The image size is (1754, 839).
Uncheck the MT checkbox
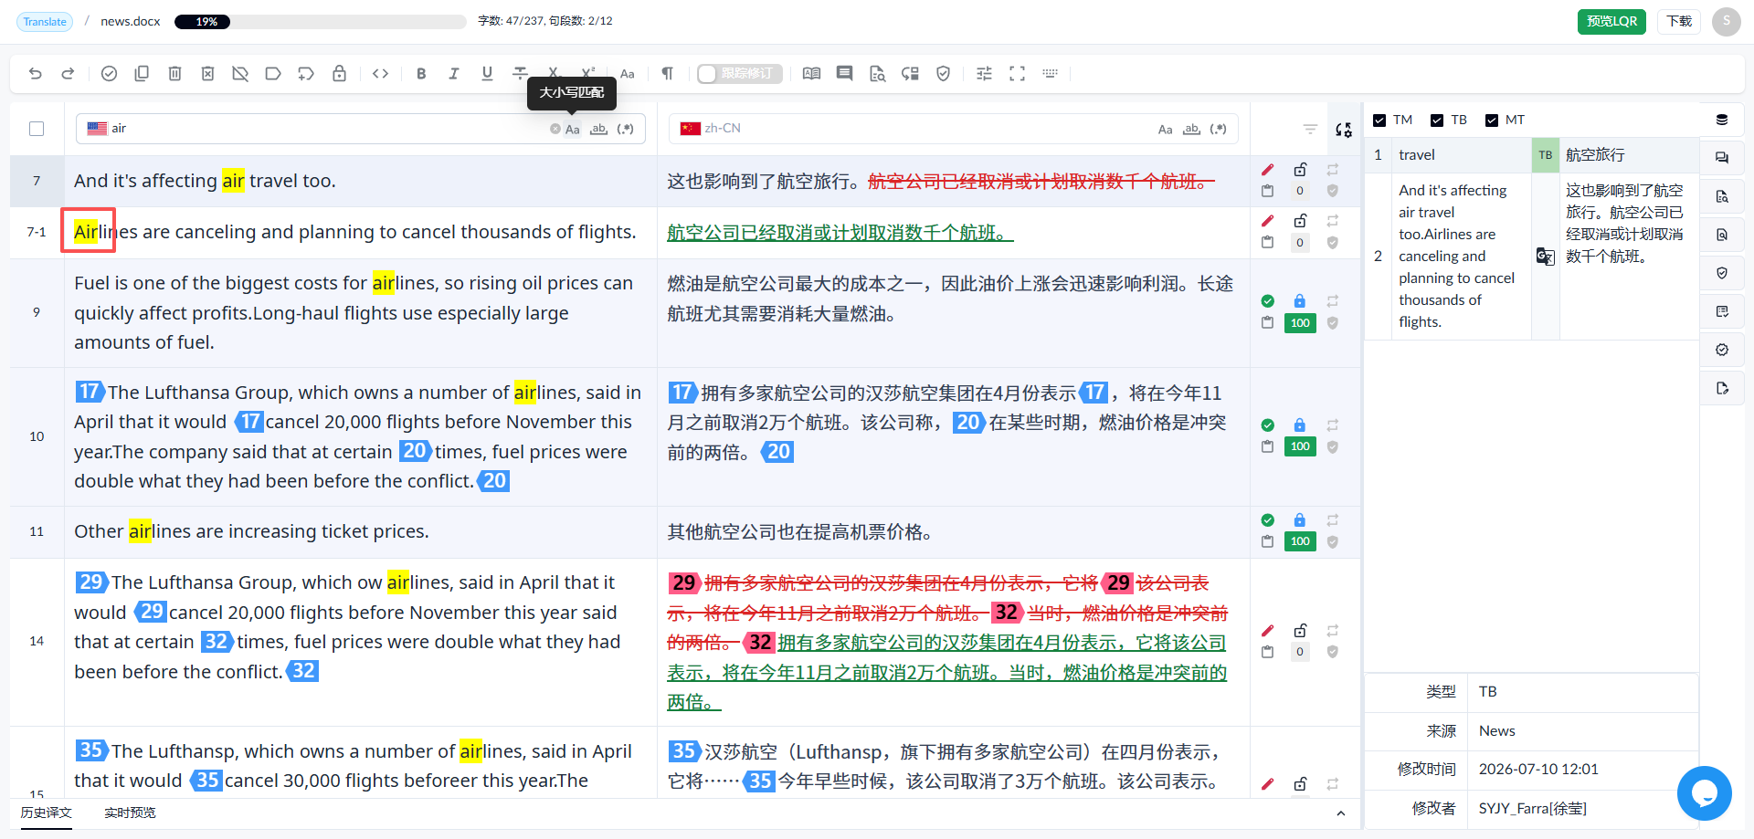point(1492,121)
